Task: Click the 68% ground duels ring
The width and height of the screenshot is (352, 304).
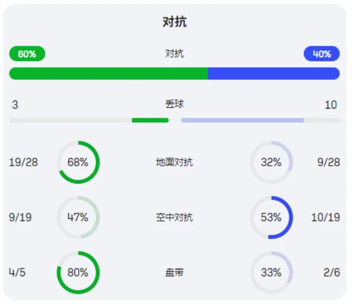Action: [78, 163]
